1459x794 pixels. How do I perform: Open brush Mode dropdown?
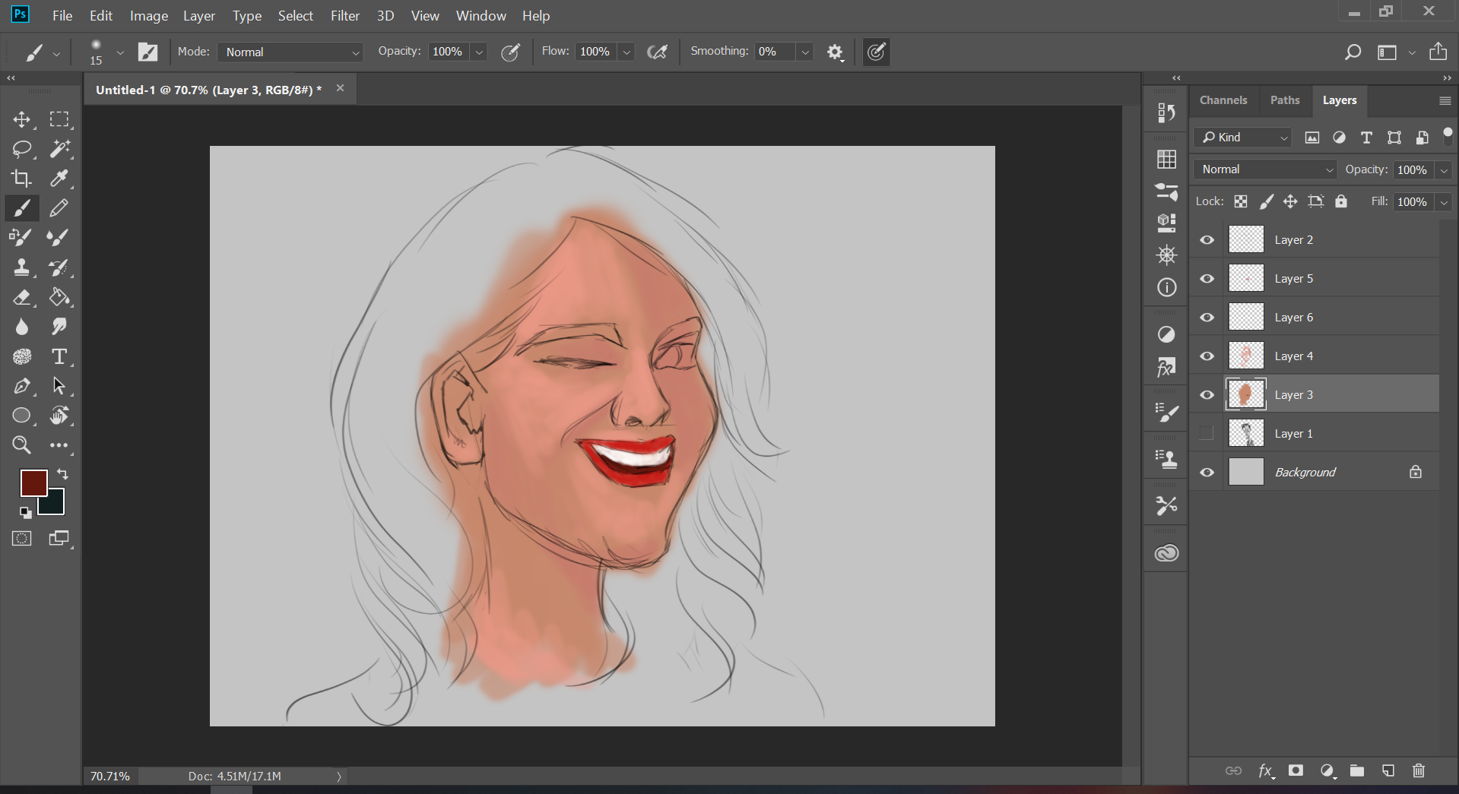(x=290, y=52)
